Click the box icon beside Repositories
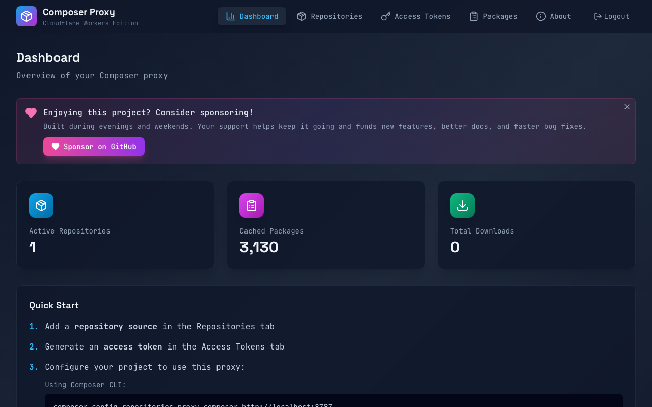The height and width of the screenshot is (407, 652). [302, 16]
